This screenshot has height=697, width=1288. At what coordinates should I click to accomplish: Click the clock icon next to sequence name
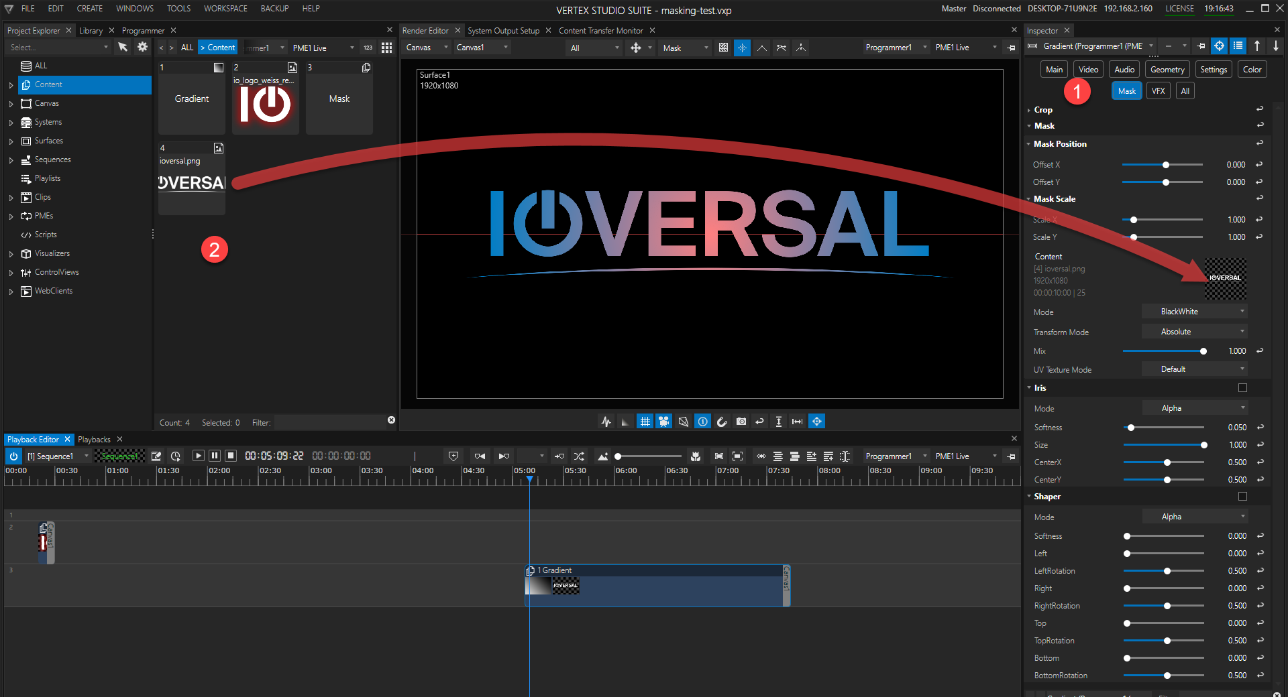tap(176, 456)
